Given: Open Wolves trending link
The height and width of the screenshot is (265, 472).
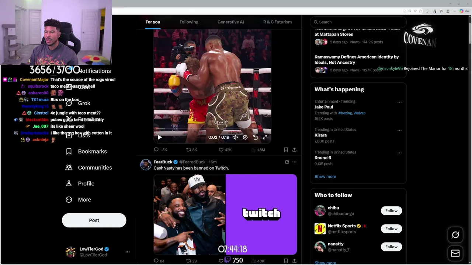Looking at the screenshot, I should pos(360,113).
